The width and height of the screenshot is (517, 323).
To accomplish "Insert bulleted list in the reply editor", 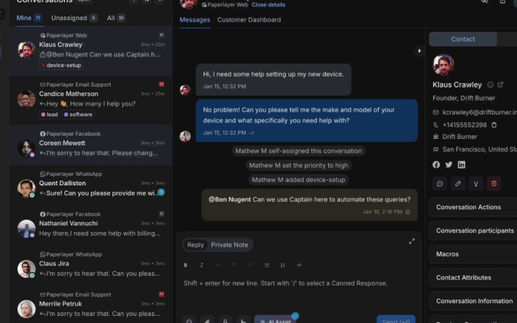I will (x=267, y=265).
